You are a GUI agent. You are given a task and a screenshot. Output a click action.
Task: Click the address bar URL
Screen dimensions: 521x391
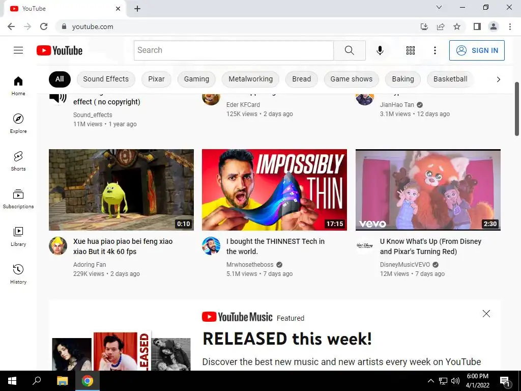click(x=93, y=26)
